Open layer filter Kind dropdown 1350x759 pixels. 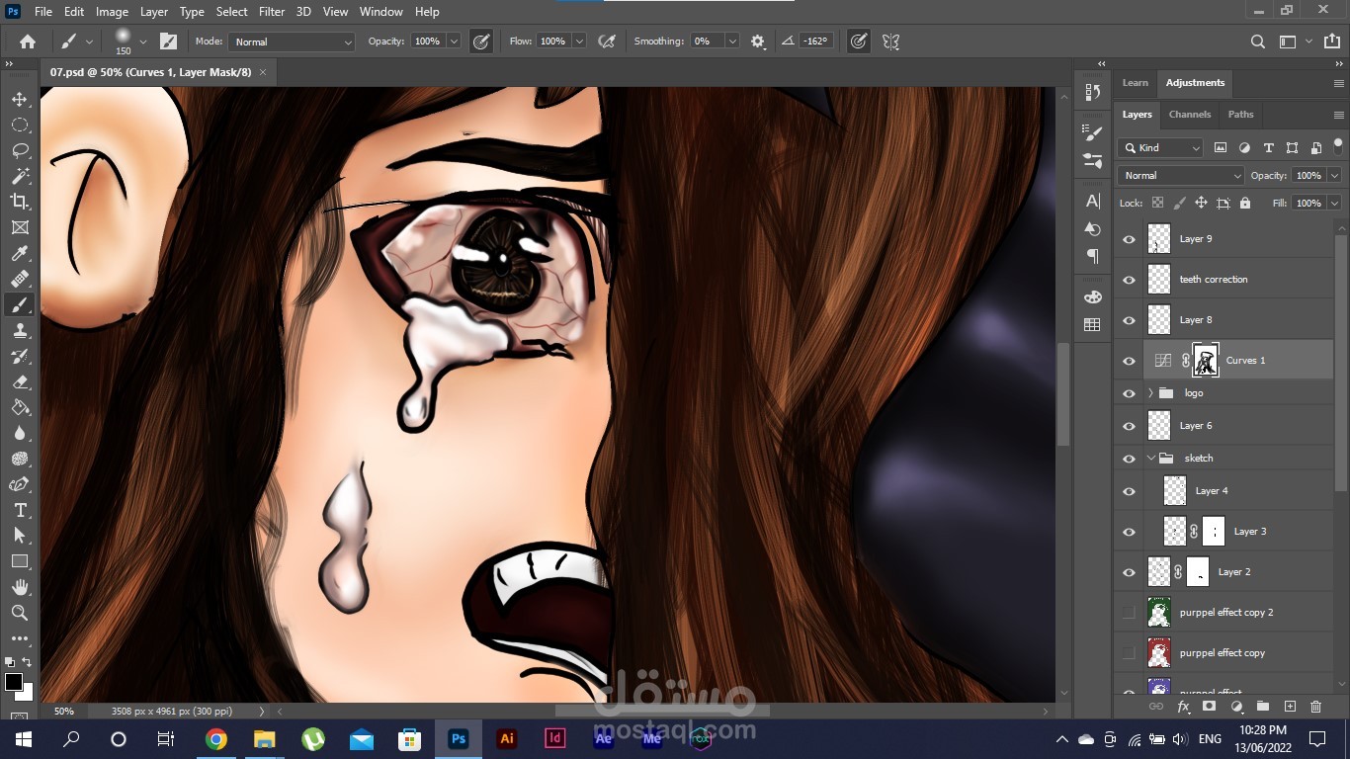pos(1160,148)
